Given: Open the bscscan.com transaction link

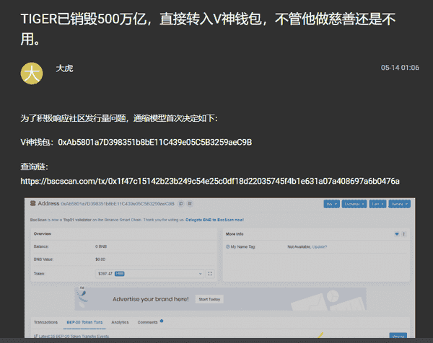Looking at the screenshot, I should pos(210,181).
